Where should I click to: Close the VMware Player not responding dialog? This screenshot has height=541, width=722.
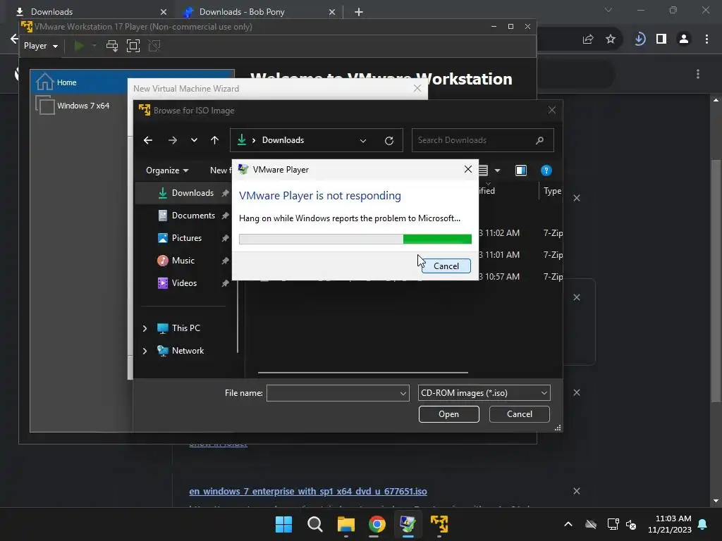(468, 169)
